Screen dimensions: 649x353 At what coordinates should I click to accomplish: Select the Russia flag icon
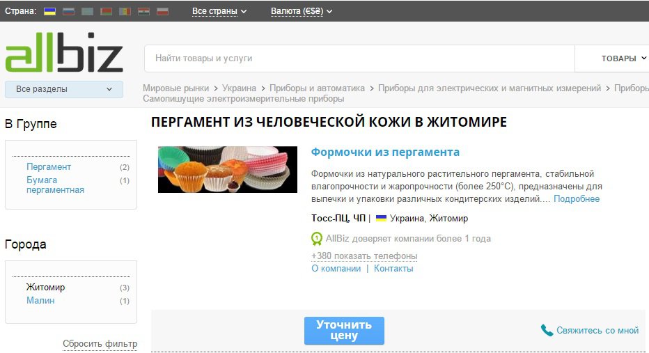[x=68, y=11]
